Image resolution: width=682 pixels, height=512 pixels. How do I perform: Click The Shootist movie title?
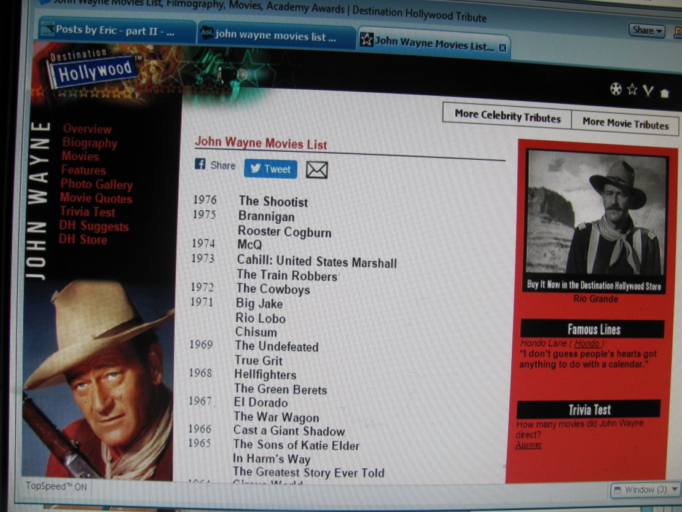(x=273, y=202)
